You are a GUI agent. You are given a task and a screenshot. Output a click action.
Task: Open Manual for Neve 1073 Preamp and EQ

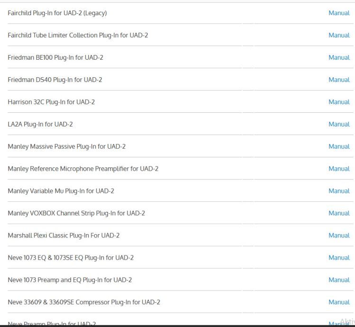tap(339, 280)
